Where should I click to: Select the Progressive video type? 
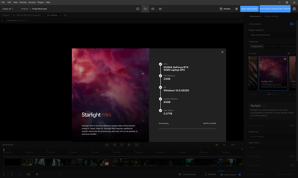[x=257, y=46]
